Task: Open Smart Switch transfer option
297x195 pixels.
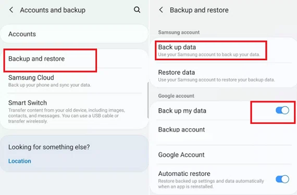Action: 74,111
